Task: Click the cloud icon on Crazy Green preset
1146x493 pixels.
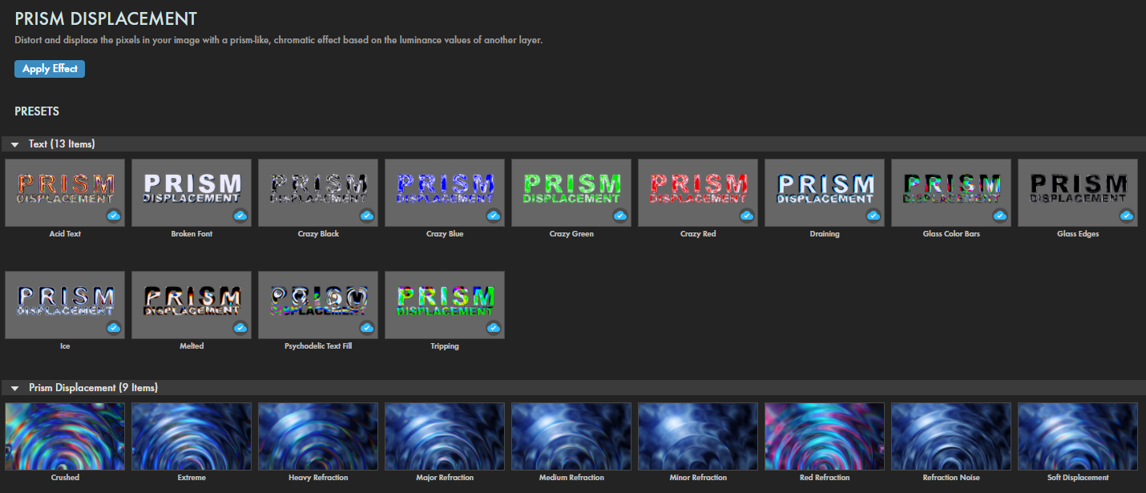Action: (x=620, y=216)
